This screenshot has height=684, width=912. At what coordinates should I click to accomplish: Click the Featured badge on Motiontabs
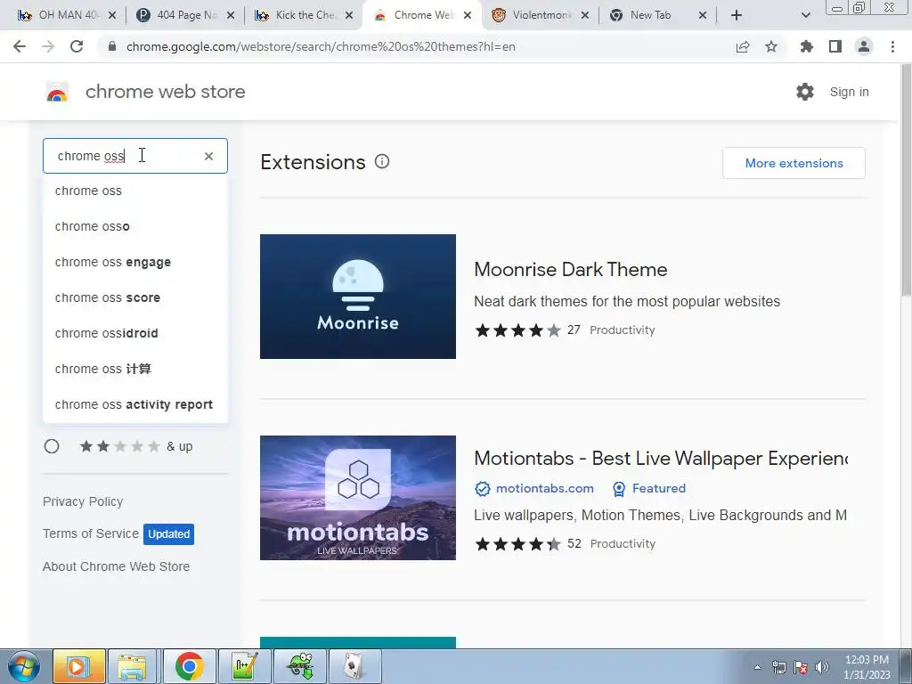point(649,489)
